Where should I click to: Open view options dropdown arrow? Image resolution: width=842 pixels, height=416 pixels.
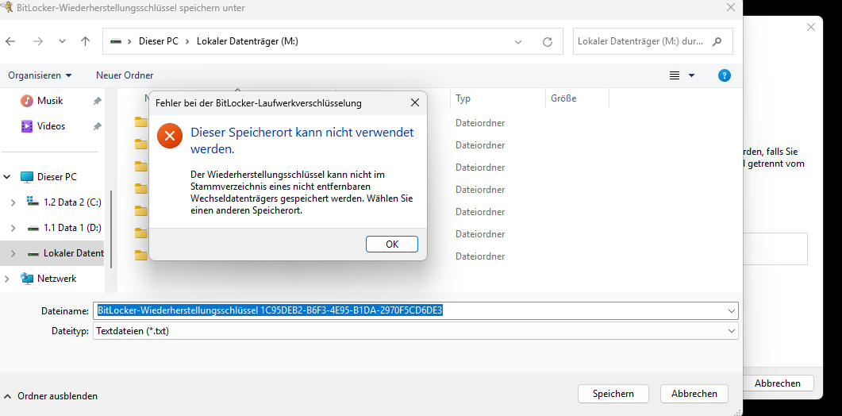[x=692, y=75]
